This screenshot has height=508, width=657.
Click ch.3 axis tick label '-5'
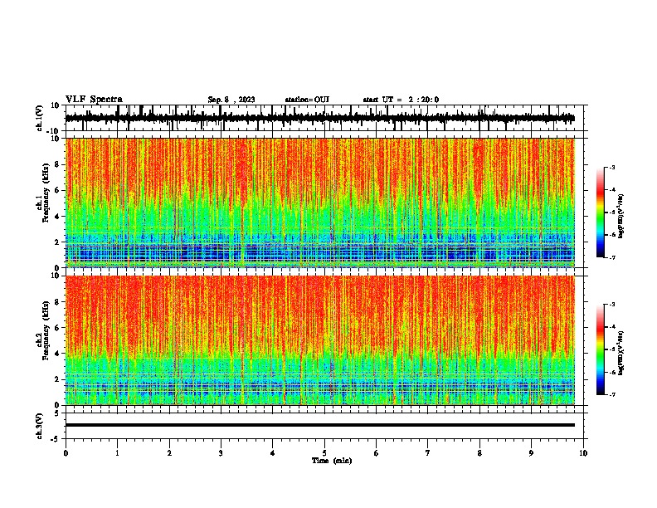pyautogui.click(x=56, y=439)
